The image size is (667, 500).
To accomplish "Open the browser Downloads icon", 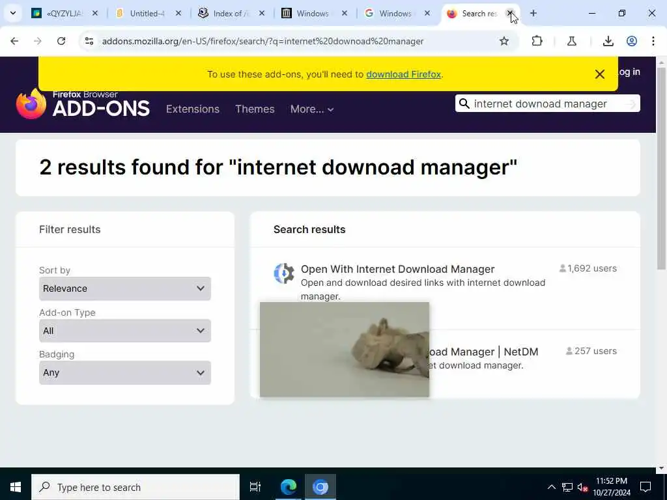I will 608,41.
